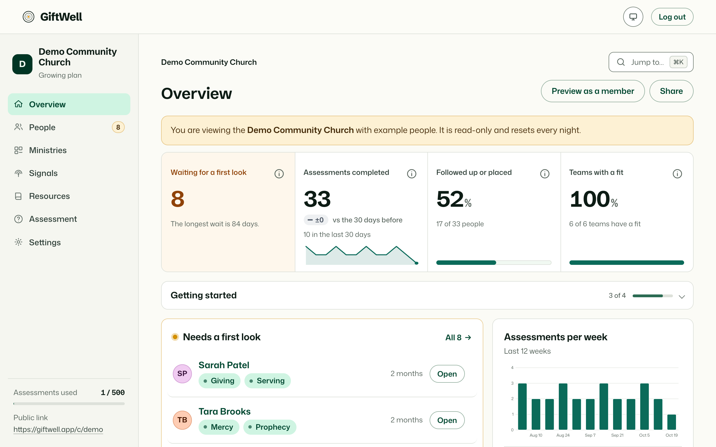Click the Sarah Patel name link
The width and height of the screenshot is (716, 447).
click(224, 365)
